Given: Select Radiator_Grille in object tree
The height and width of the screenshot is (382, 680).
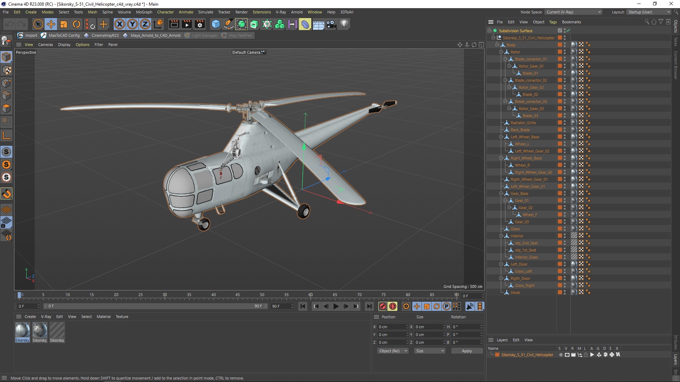Looking at the screenshot, I should (523, 123).
